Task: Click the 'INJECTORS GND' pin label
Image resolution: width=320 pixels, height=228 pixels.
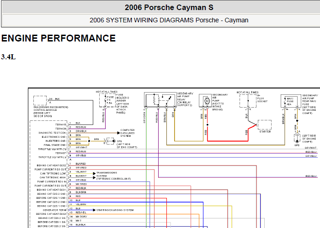Action: click(x=55, y=141)
